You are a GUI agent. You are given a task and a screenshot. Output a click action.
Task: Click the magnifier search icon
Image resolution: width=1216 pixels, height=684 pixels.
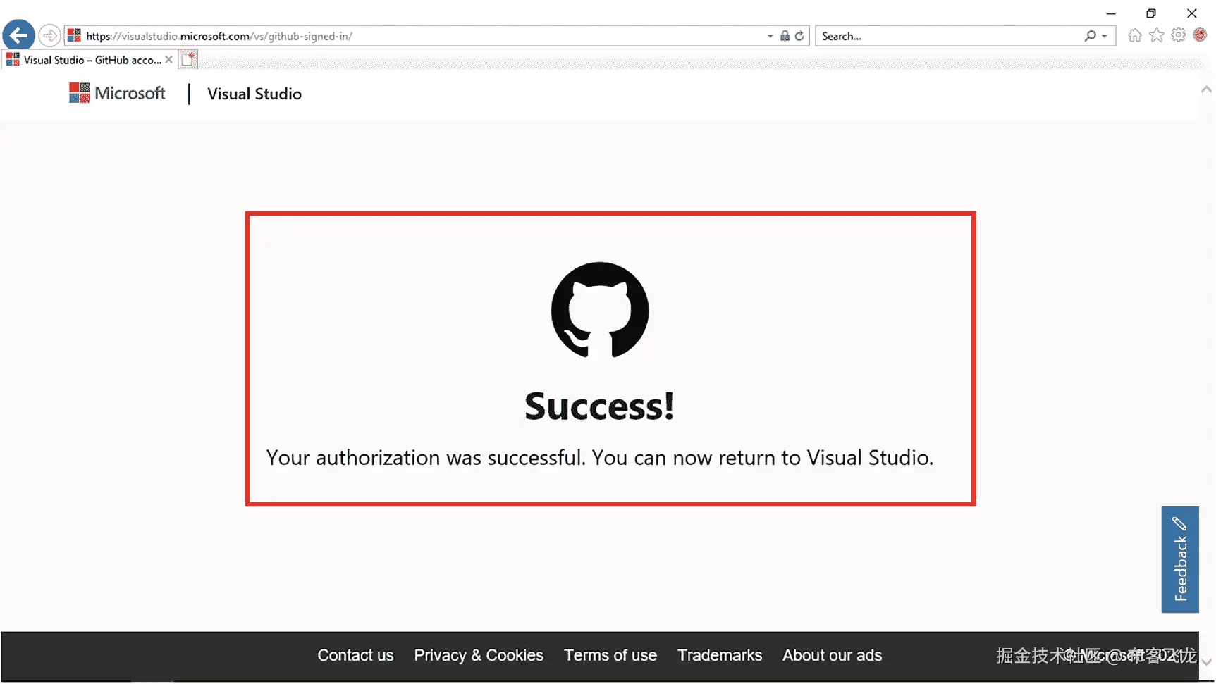pos(1090,36)
